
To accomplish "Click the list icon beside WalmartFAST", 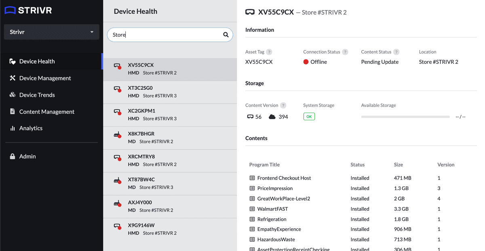I will coord(252,209).
